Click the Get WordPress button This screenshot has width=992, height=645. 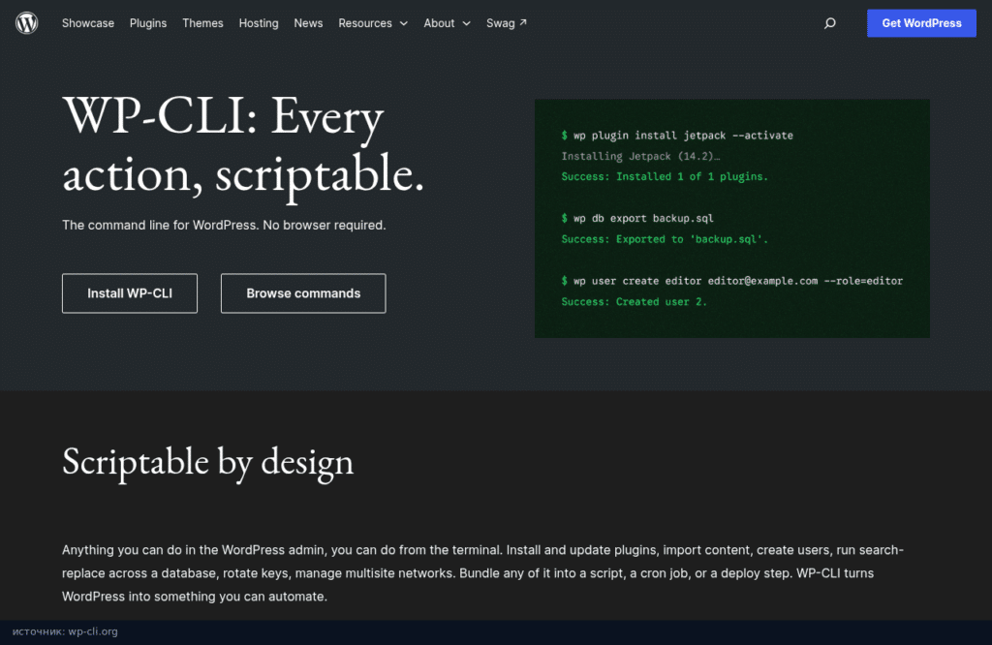tap(921, 23)
